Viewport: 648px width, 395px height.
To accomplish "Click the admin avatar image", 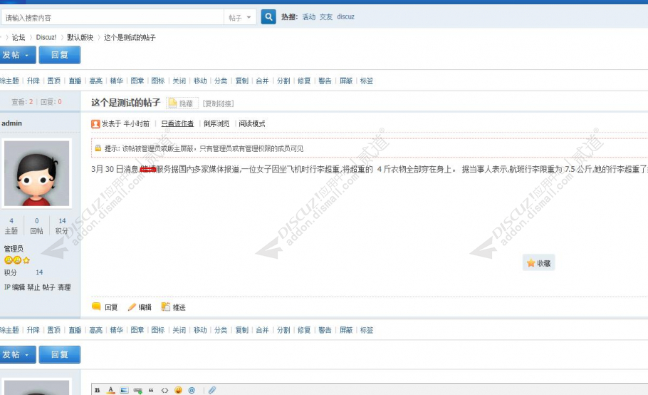I will click(37, 173).
